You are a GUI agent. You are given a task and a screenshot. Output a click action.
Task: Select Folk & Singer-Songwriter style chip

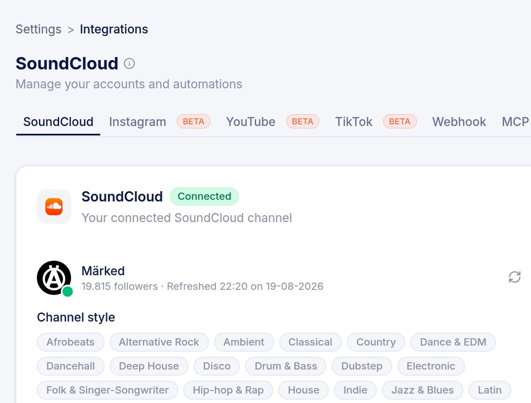tap(107, 390)
